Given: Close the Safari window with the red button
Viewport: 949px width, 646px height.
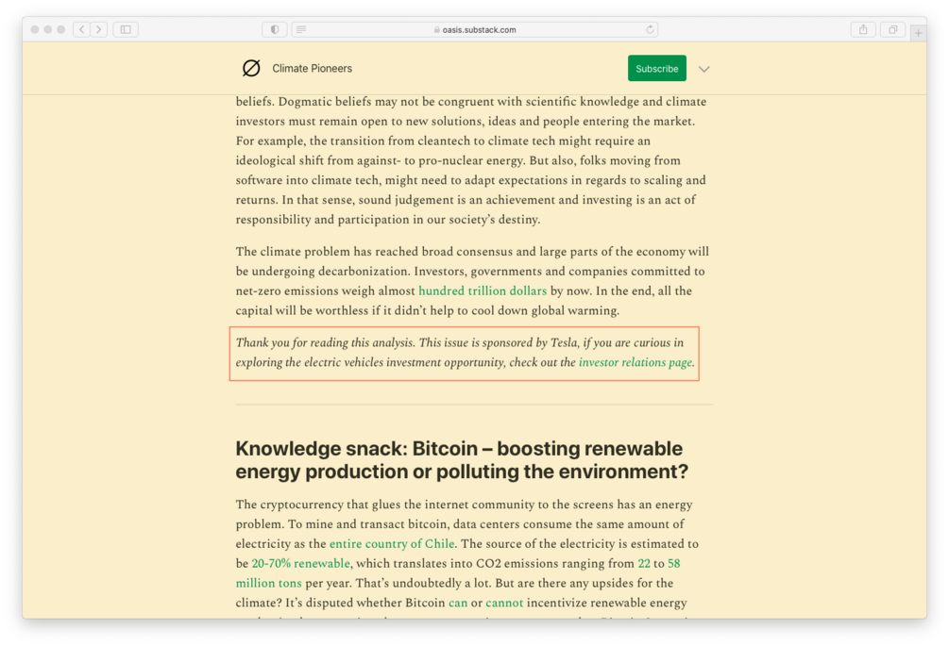Looking at the screenshot, I should [35, 29].
